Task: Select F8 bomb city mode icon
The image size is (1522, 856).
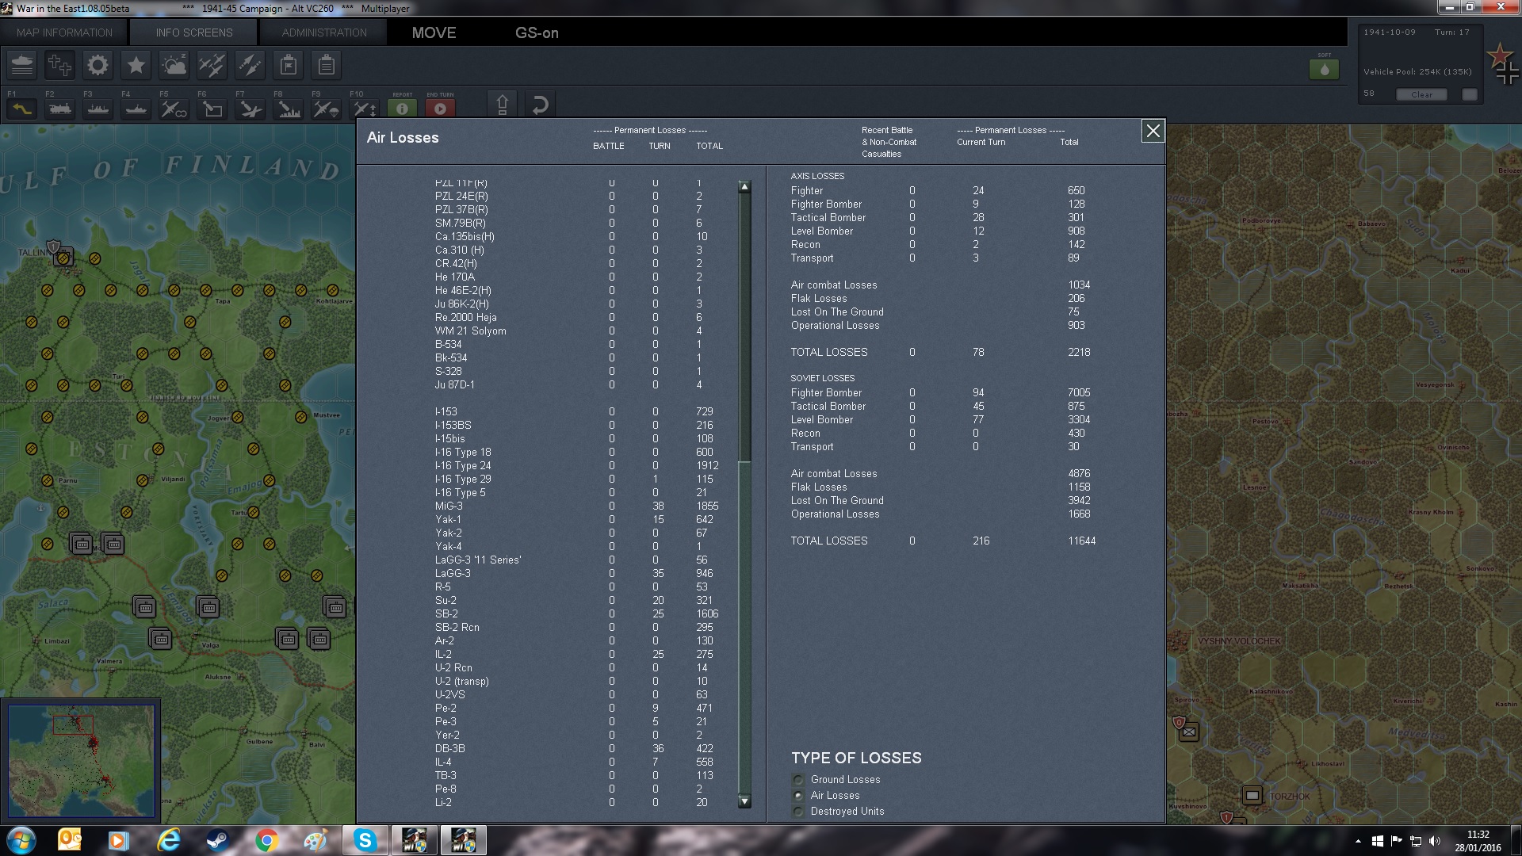Action: 289,109
